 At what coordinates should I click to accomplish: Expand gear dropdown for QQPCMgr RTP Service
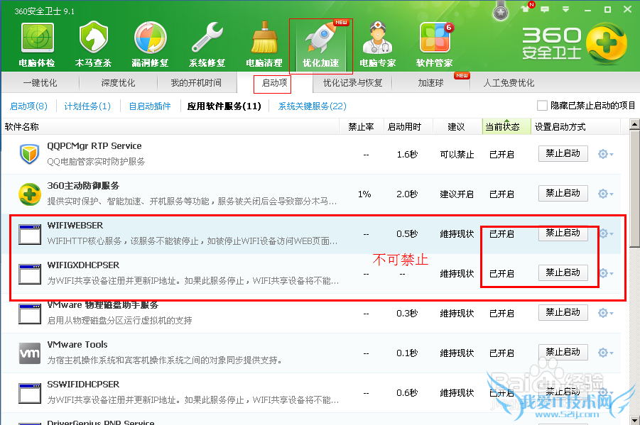[x=606, y=154]
